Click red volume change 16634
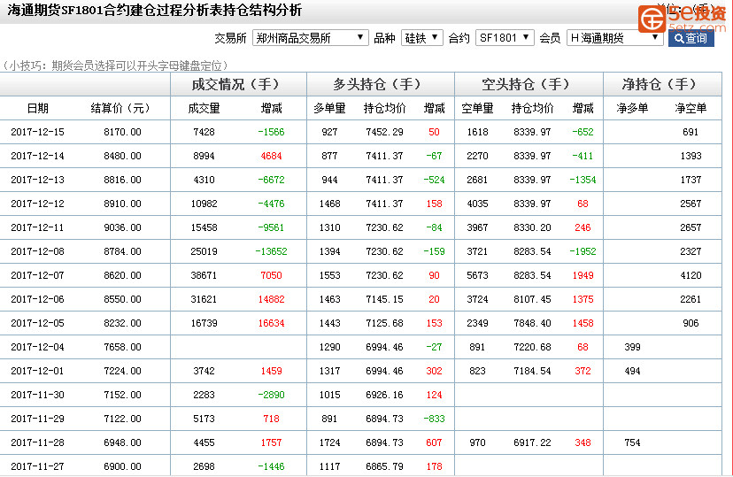This screenshot has height=477, width=733. click(271, 323)
